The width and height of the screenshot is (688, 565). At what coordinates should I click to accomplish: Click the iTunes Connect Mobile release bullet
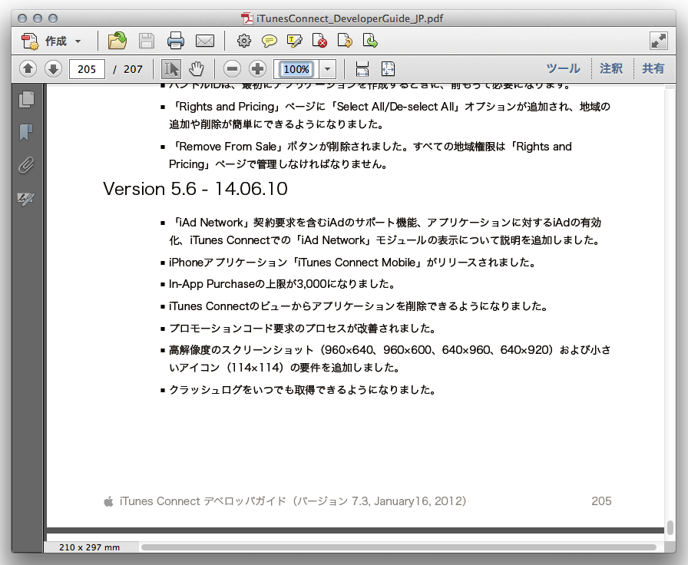point(352,263)
